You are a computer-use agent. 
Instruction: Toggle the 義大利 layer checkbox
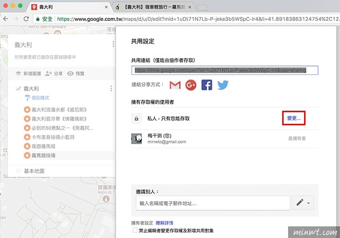18,89
